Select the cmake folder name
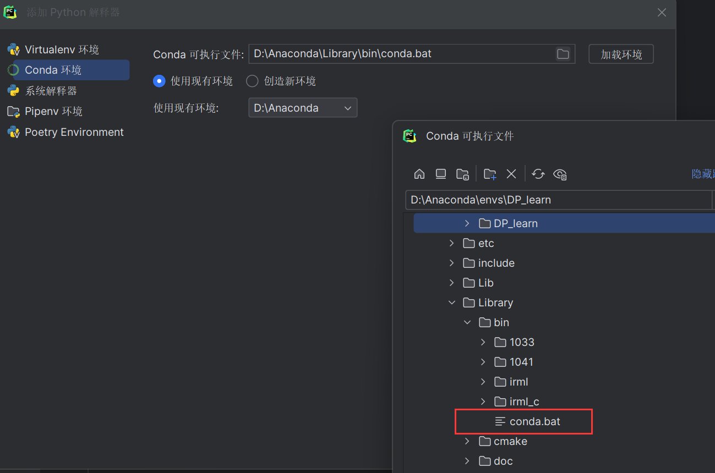Screen dimensions: 715x473 coord(510,441)
